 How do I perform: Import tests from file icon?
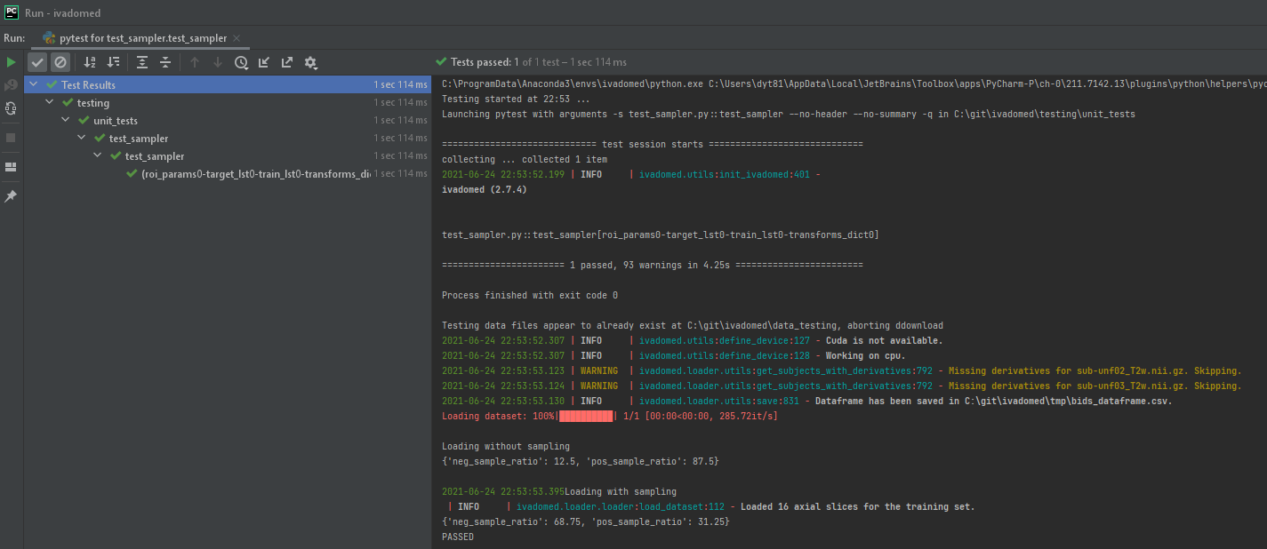click(264, 62)
